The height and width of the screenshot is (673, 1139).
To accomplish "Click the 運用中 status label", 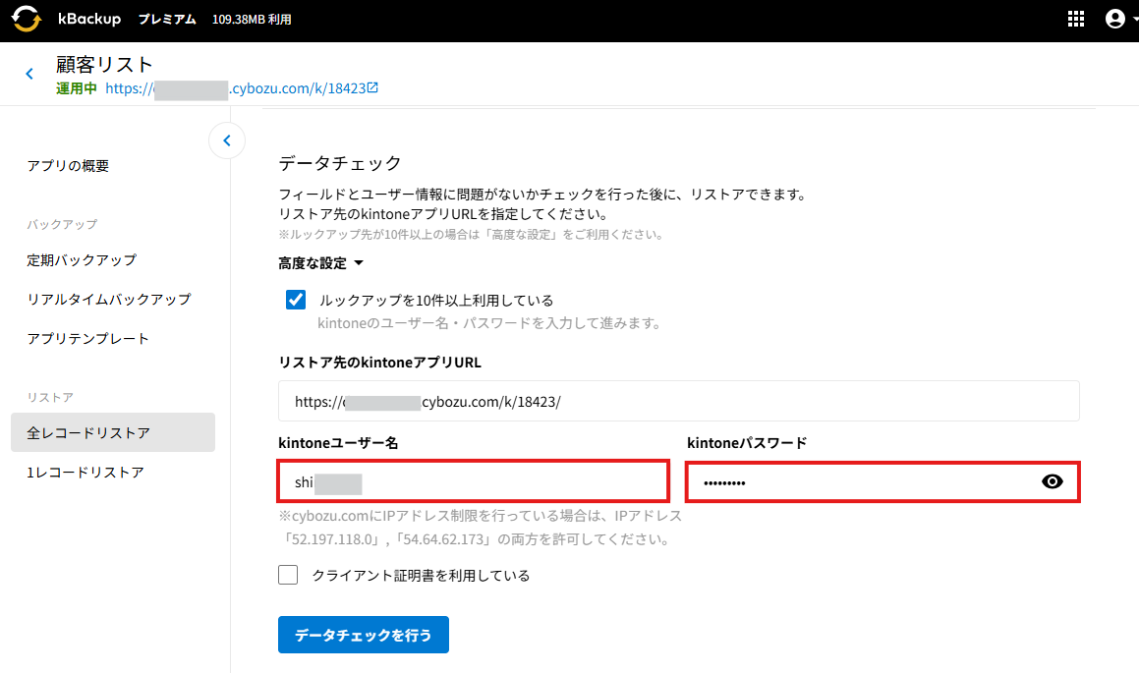I will [x=77, y=88].
